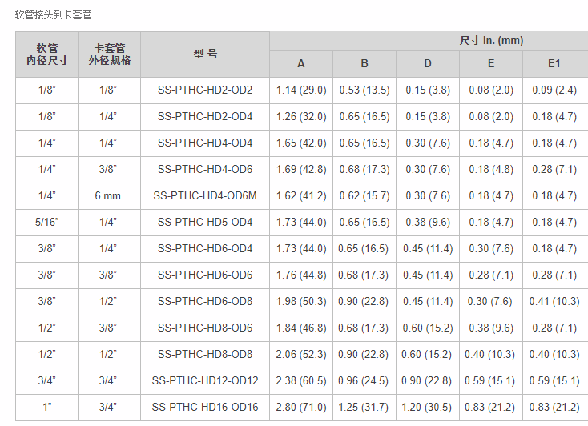Select the 6 mm tube size cell

click(109, 195)
